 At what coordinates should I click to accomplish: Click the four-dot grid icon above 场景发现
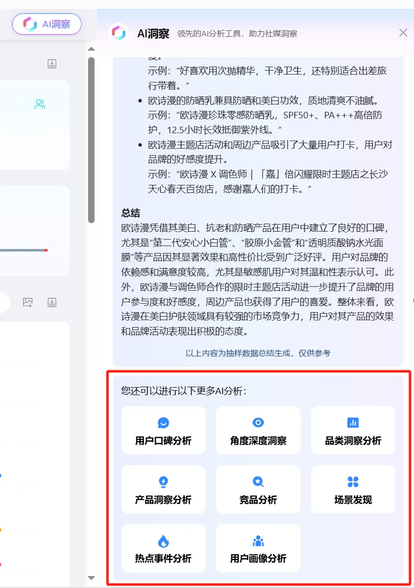[353, 482]
